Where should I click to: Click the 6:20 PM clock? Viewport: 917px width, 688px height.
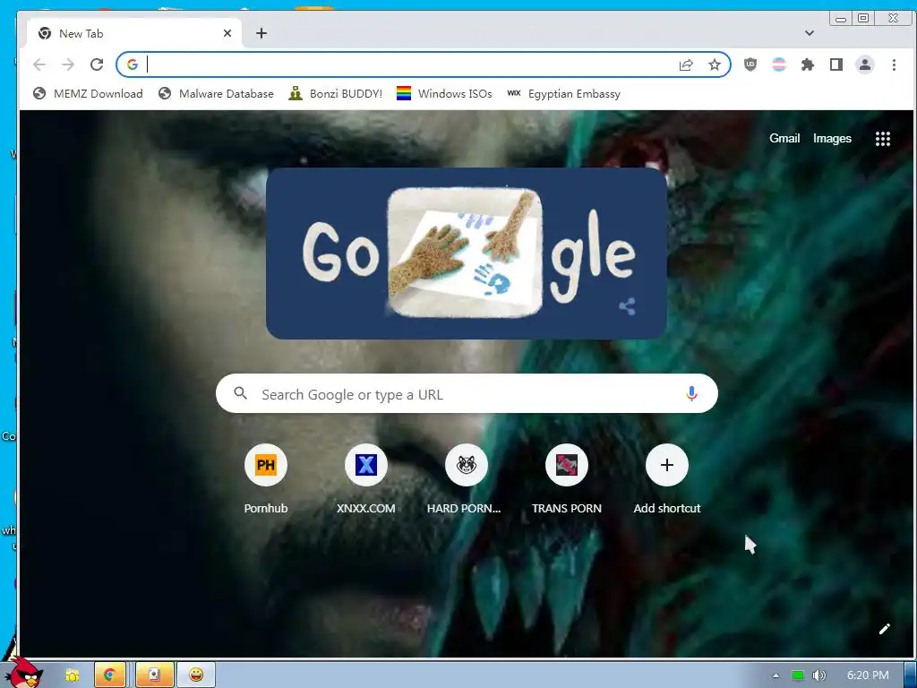click(x=868, y=675)
